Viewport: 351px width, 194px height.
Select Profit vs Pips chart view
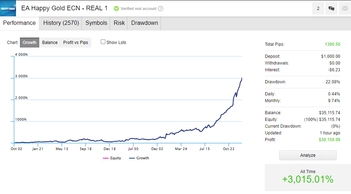point(75,43)
